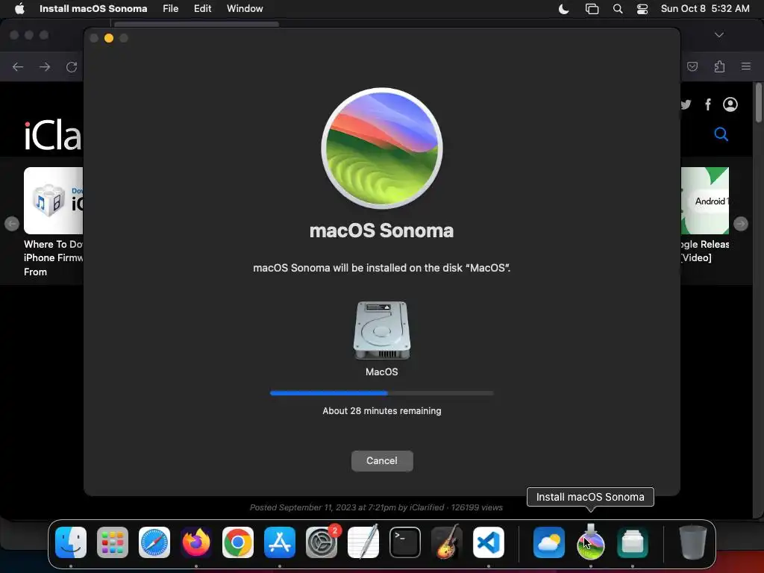Go forward in the browser window
The image size is (764, 573).
[x=45, y=66]
